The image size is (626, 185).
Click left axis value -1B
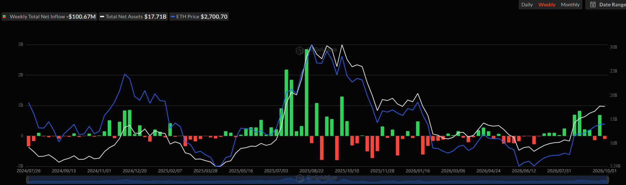pos(20,166)
